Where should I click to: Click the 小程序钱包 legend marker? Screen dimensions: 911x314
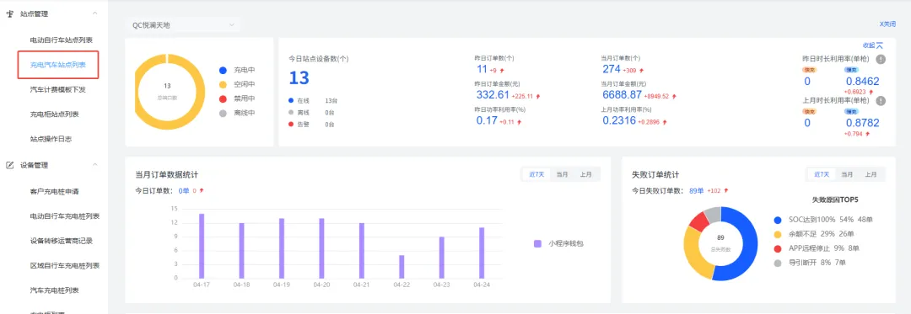point(537,244)
